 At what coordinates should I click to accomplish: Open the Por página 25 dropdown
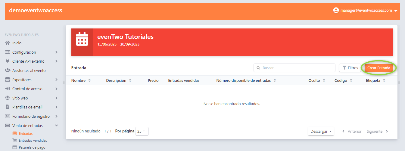pyautogui.click(x=142, y=132)
